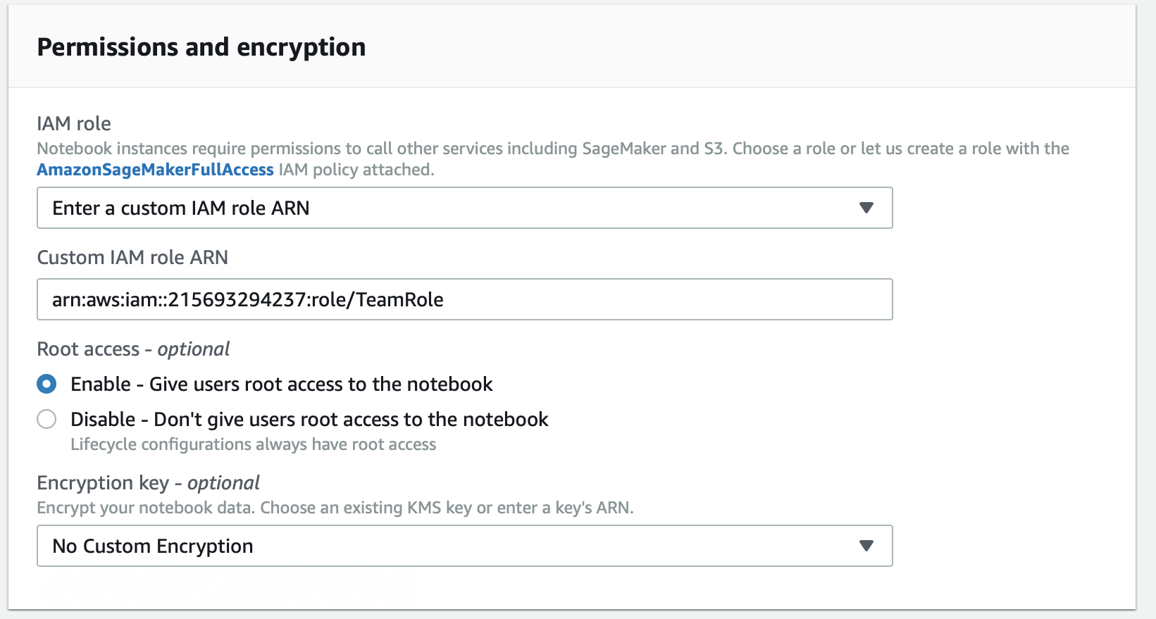The width and height of the screenshot is (1156, 619).
Task: Click the 'Root access - optional' label
Action: point(133,349)
